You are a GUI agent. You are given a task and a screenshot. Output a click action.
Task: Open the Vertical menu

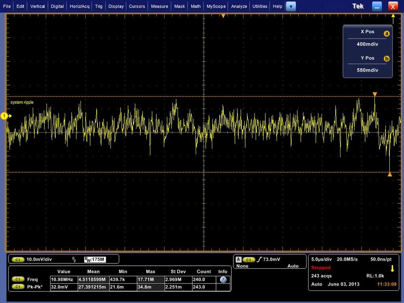pos(37,6)
